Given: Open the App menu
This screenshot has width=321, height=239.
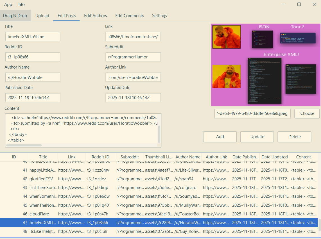Looking at the screenshot, I should pyautogui.click(x=8, y=4).
